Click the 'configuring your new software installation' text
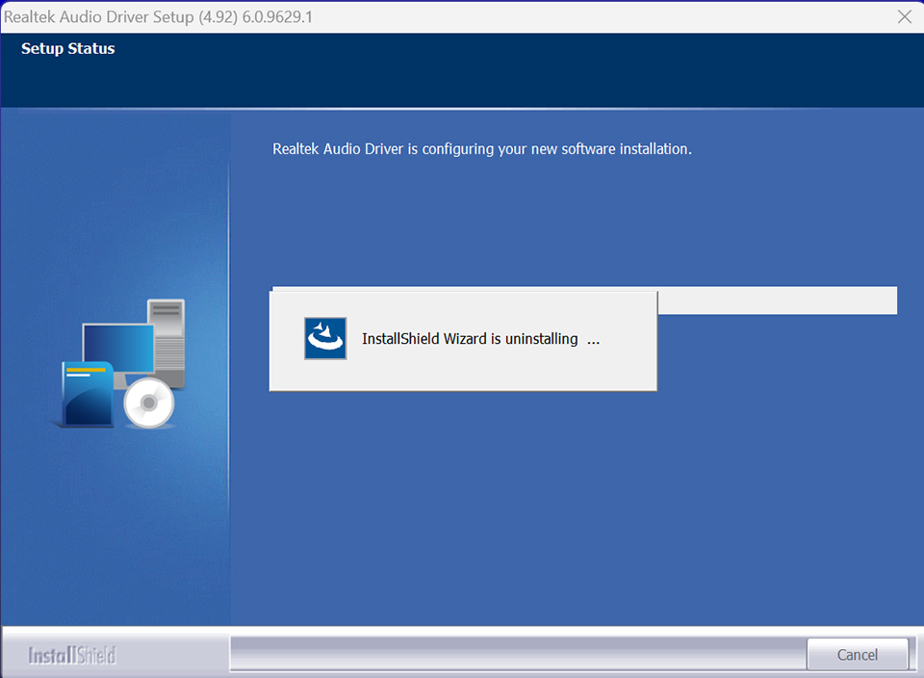Viewport: 924px width, 678px height. 482,149
